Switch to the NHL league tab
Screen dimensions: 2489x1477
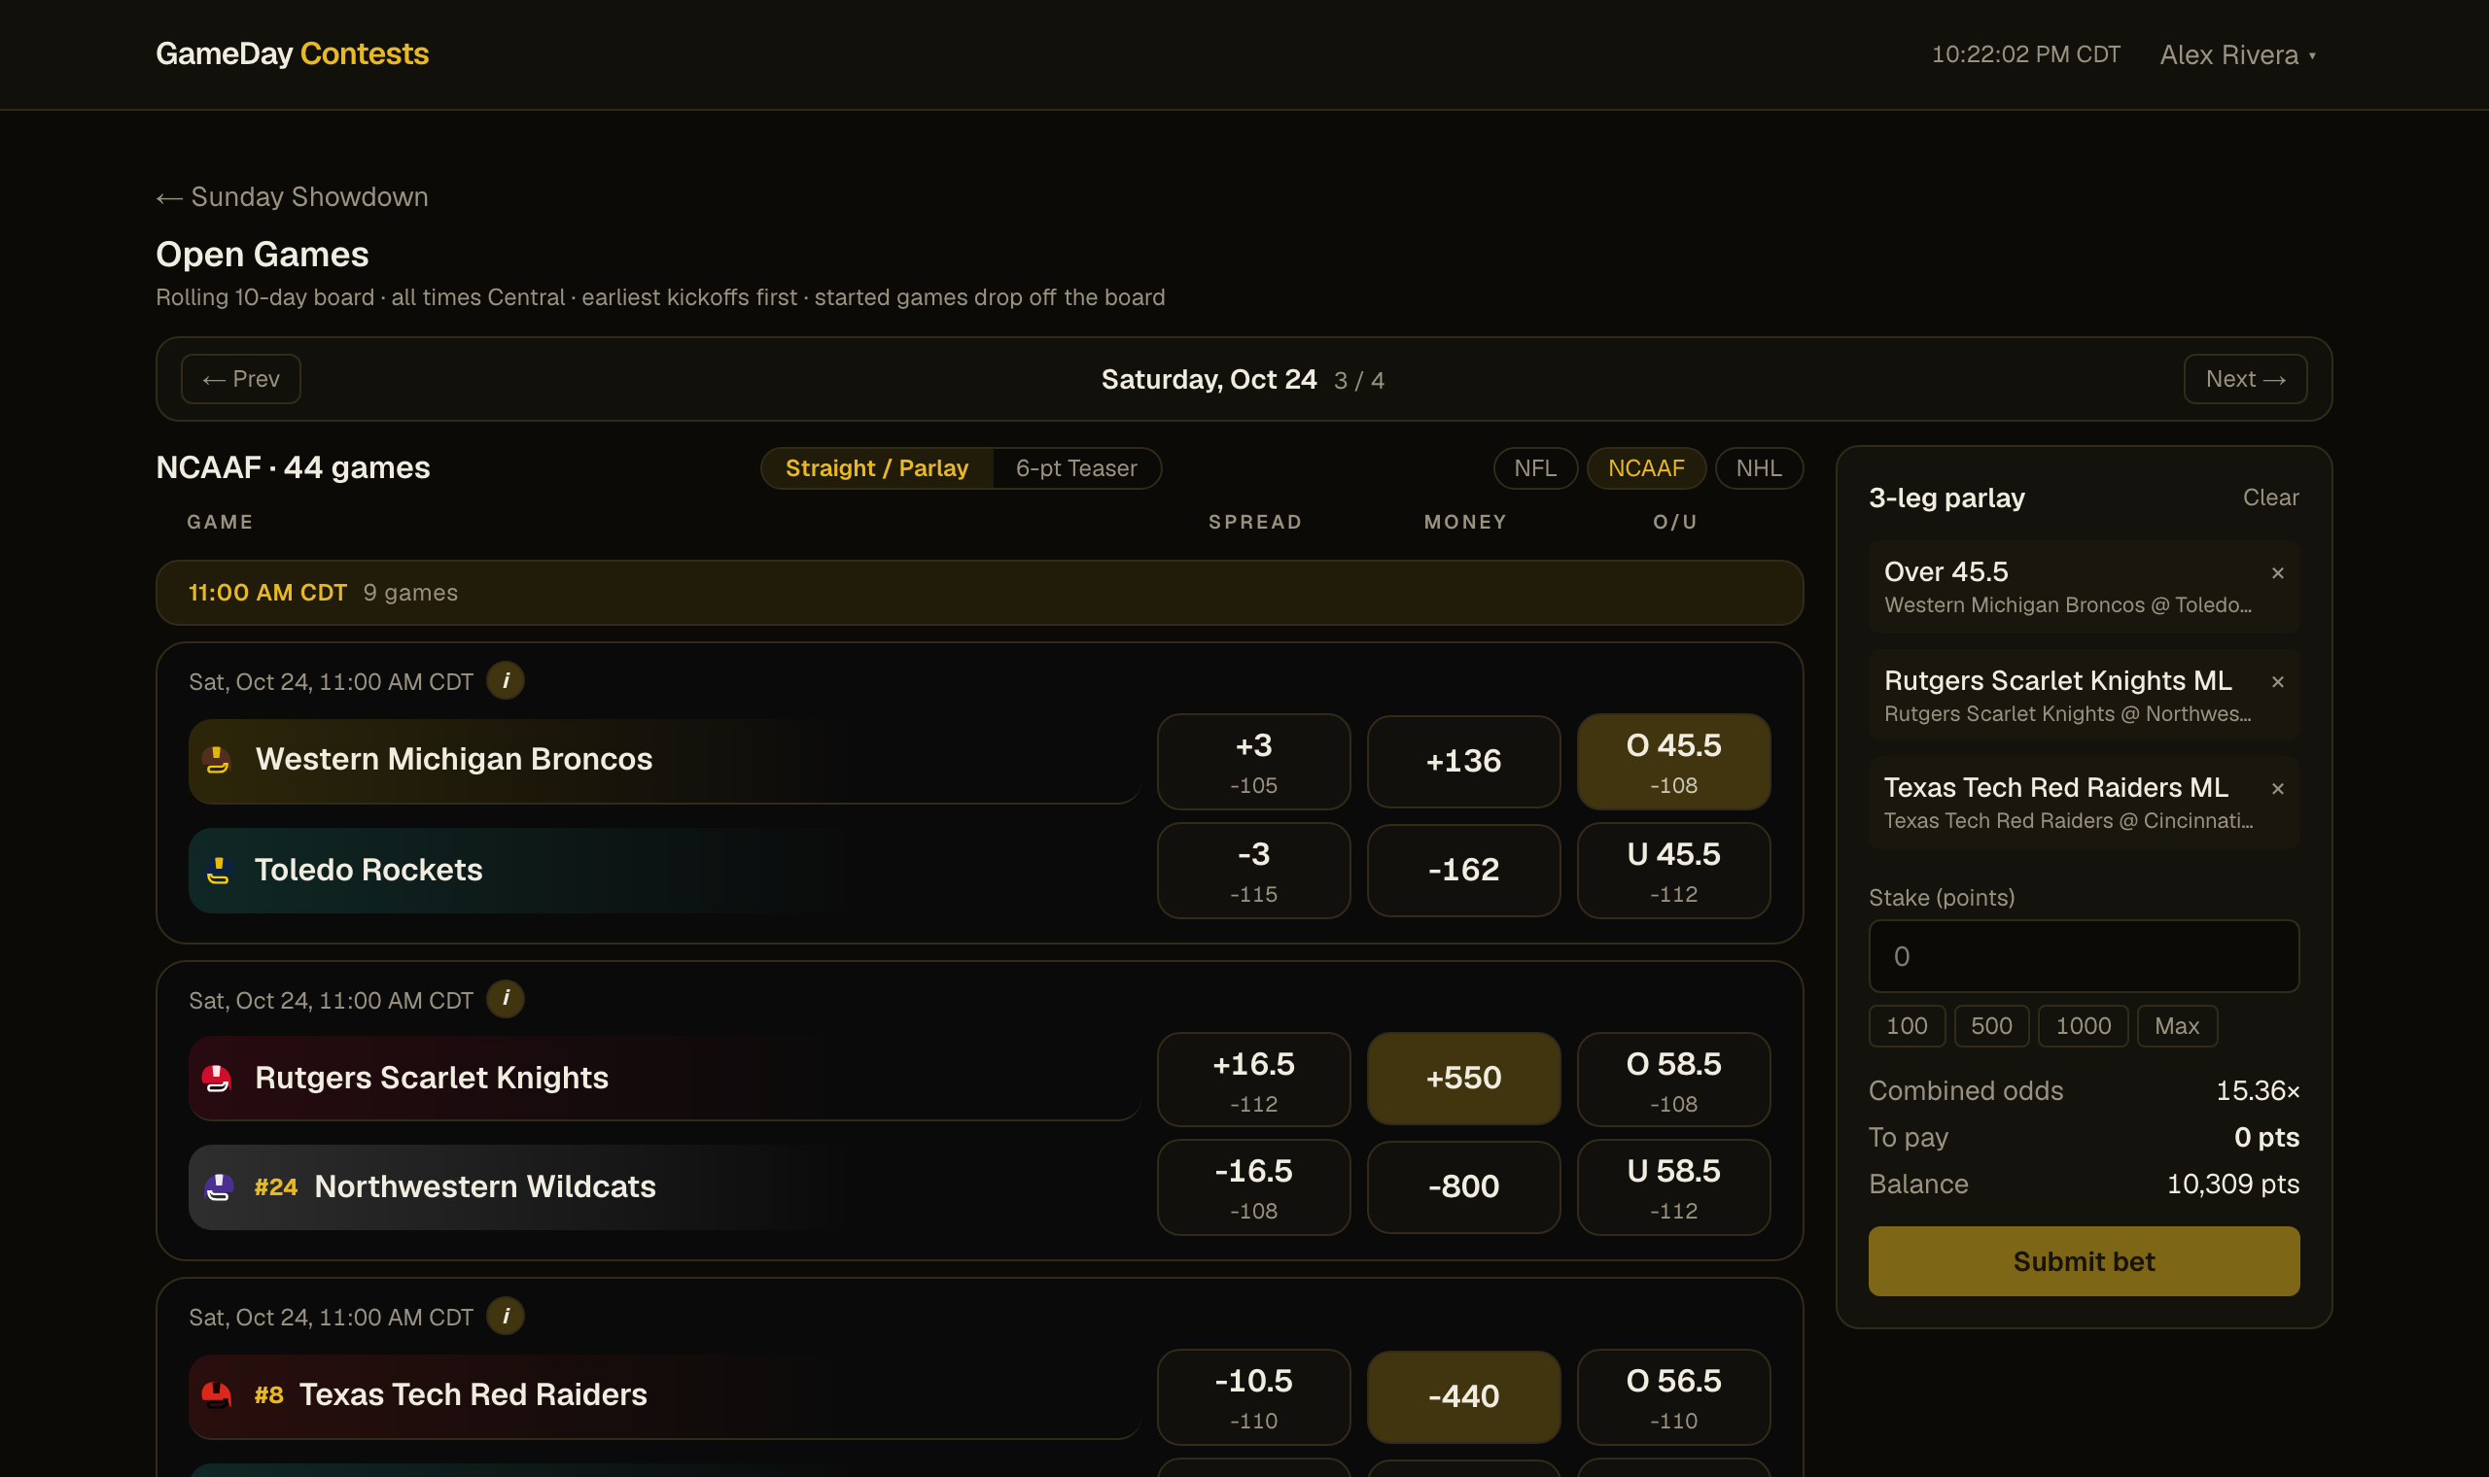(1758, 467)
